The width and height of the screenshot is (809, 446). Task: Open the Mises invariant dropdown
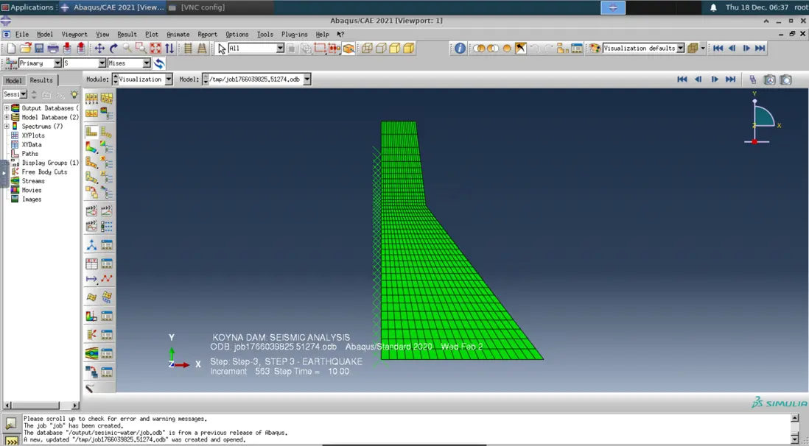point(147,64)
